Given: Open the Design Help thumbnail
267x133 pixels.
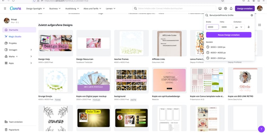Looking at the screenshot, I should 56,43.
